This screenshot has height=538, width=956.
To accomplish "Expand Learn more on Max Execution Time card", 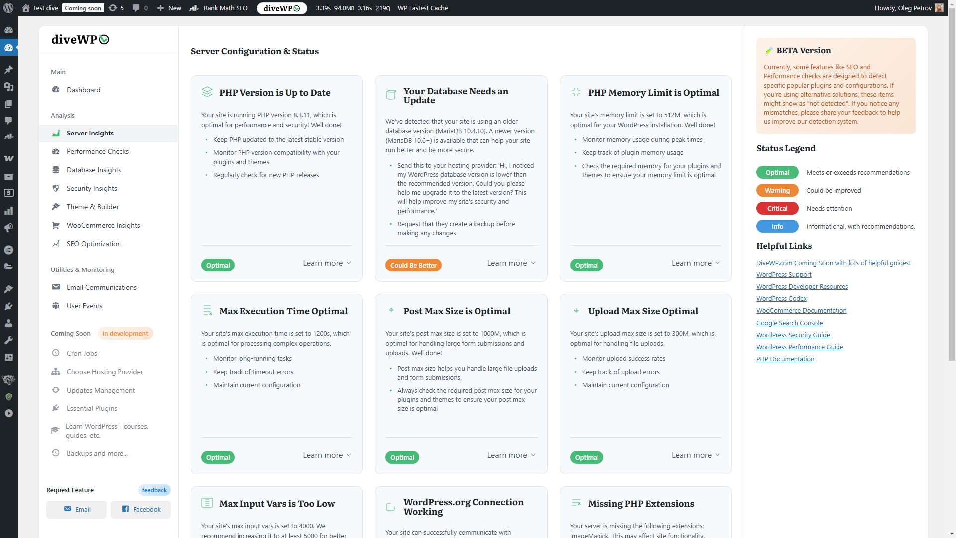I will pos(327,455).
